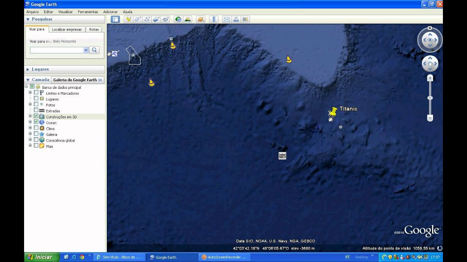Click the zoom out minus button
The height and width of the screenshot is (262, 467).
coord(430,118)
